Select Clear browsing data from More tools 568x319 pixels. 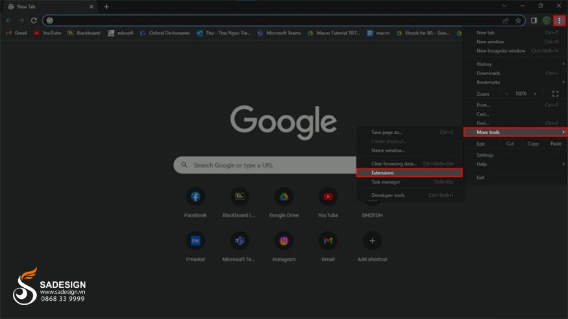(410, 164)
